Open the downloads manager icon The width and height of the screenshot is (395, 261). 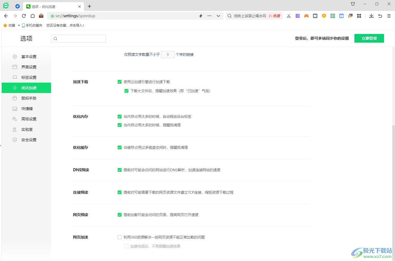click(x=371, y=16)
